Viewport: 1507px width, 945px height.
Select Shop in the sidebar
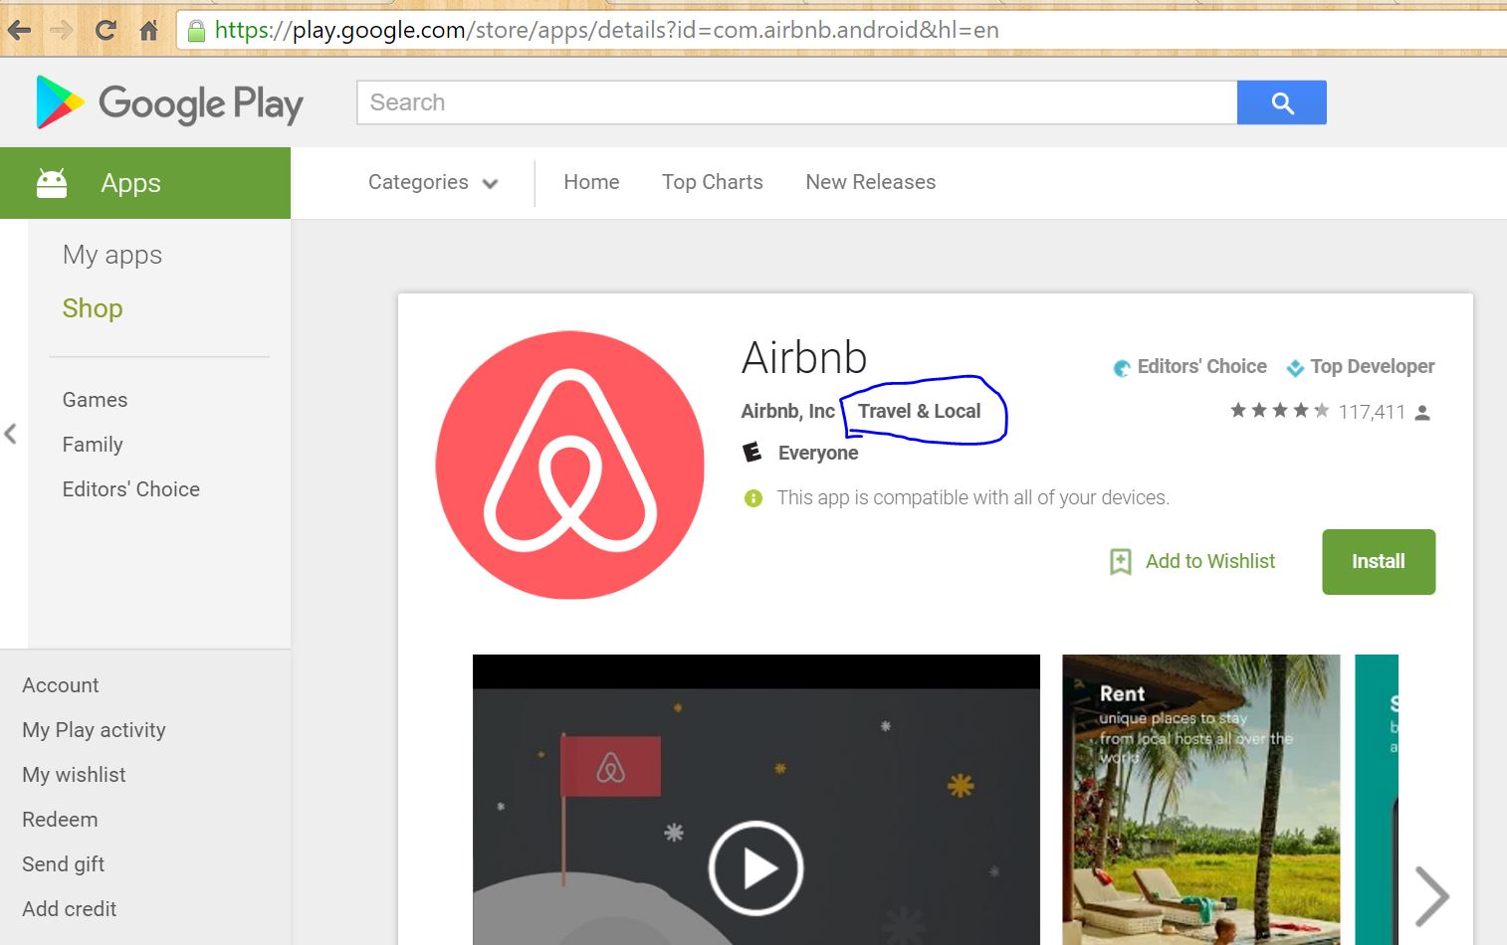(x=93, y=308)
